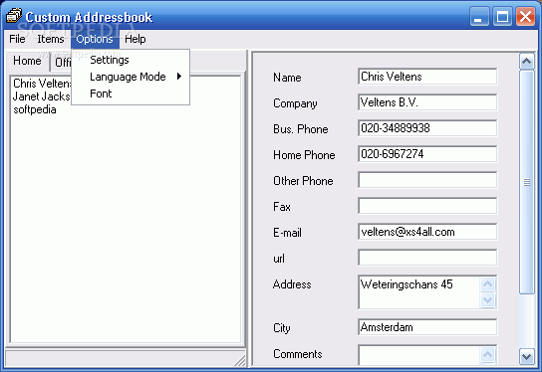Image resolution: width=542 pixels, height=372 pixels.
Task: Click the Custom Addressbook title bar icon
Action: pos(14,16)
